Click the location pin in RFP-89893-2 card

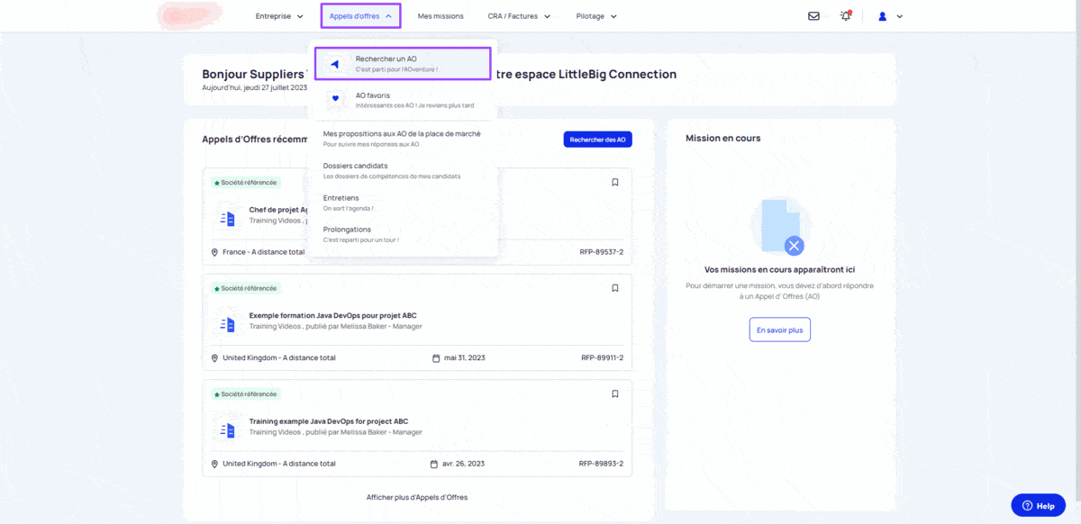(x=214, y=464)
